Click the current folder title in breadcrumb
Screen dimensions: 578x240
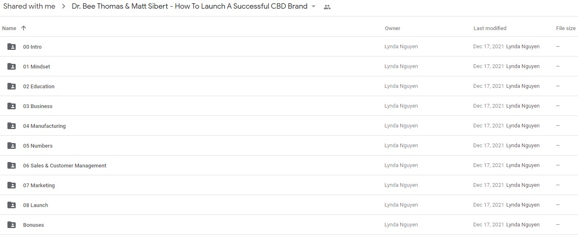pyautogui.click(x=189, y=7)
